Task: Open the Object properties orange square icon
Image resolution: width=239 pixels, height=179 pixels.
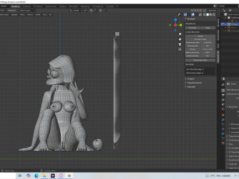Action: tap(223, 115)
